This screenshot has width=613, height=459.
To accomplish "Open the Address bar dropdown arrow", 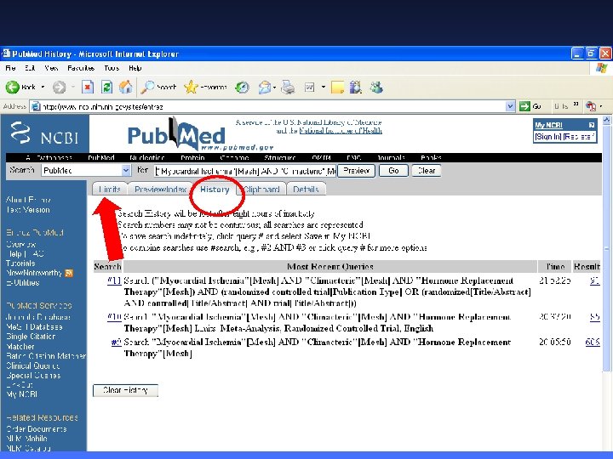I will [510, 106].
